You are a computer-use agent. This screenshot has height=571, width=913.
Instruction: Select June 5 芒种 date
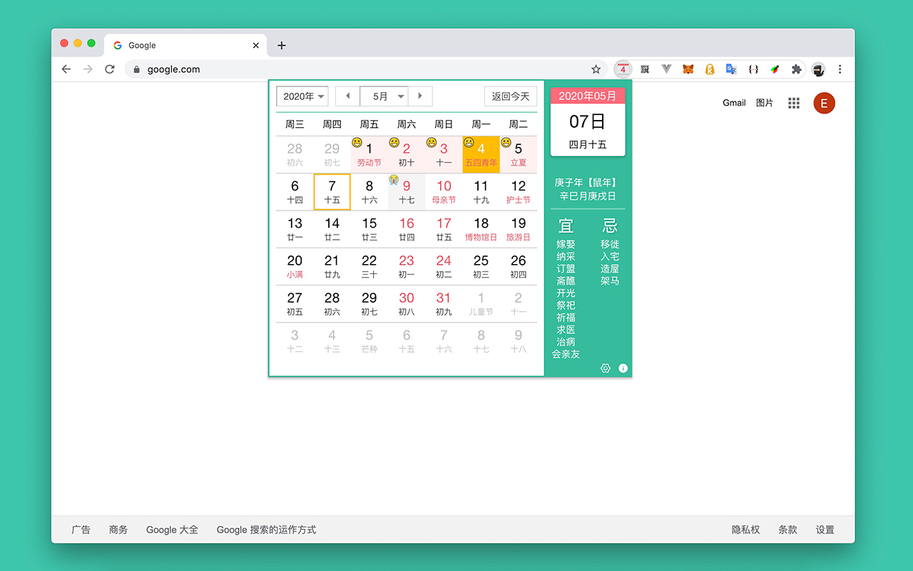pos(369,341)
